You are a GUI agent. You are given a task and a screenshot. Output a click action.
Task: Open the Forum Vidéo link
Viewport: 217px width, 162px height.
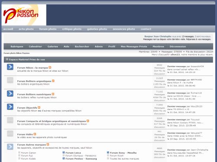point(25,134)
